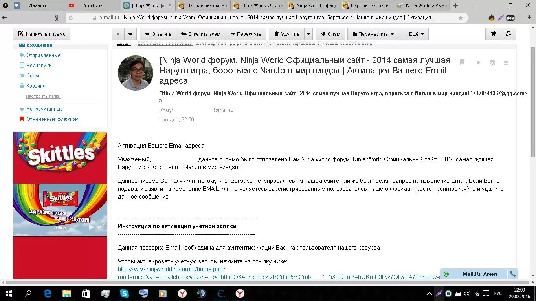Image resolution: width=536 pixels, height=301 pixels.
Task: Unmute the Skittles ad video sound
Action: (101, 227)
